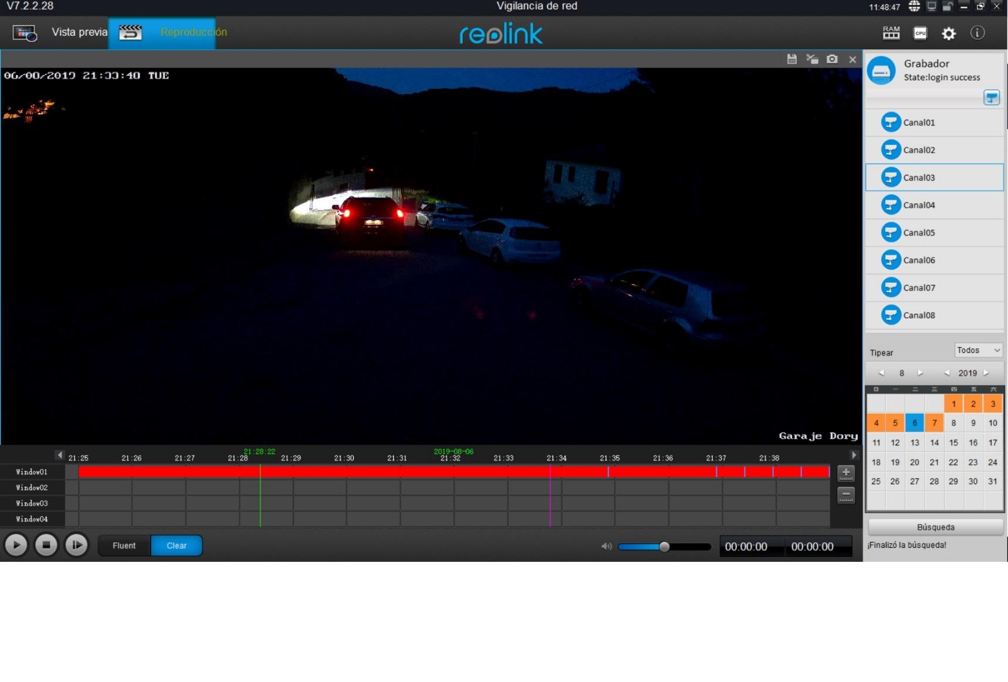Select the Window01 timeline row label
This screenshot has width=1008, height=682.
point(32,472)
